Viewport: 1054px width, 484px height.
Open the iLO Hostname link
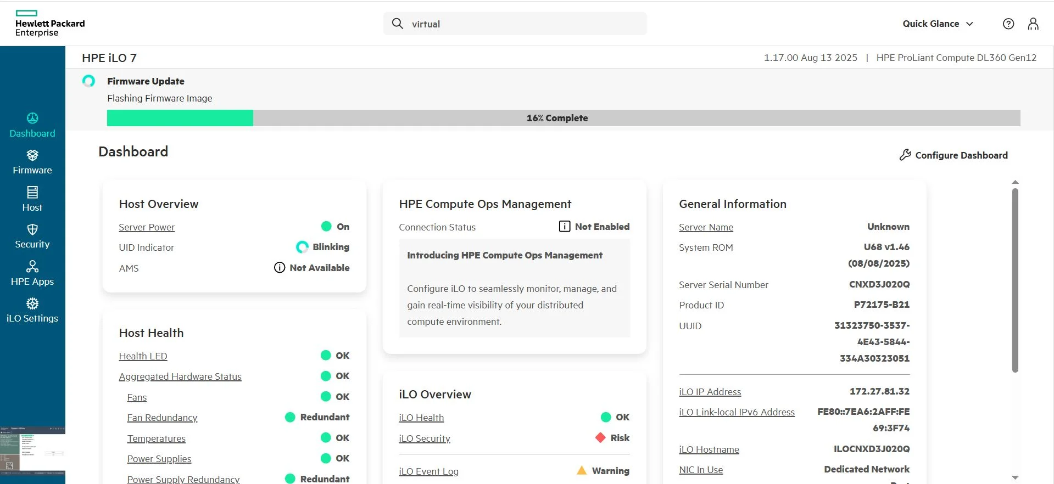[x=709, y=449]
